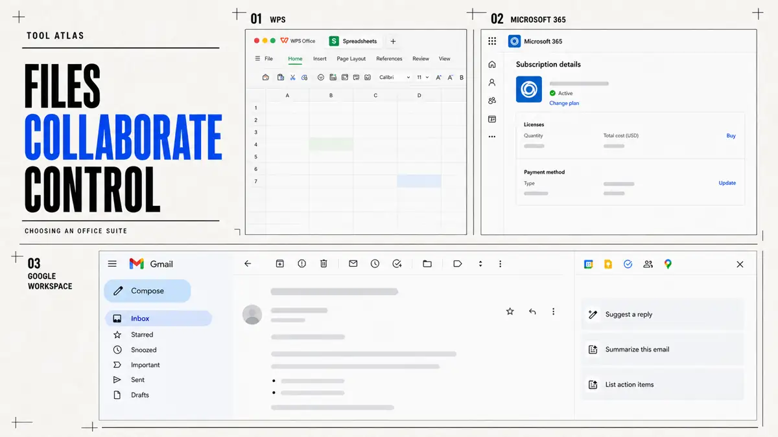The width and height of the screenshot is (778, 437).
Task: Click the Copy icon next to scissors
Action: click(304, 77)
